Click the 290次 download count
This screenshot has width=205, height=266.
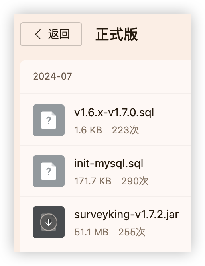[x=135, y=181]
